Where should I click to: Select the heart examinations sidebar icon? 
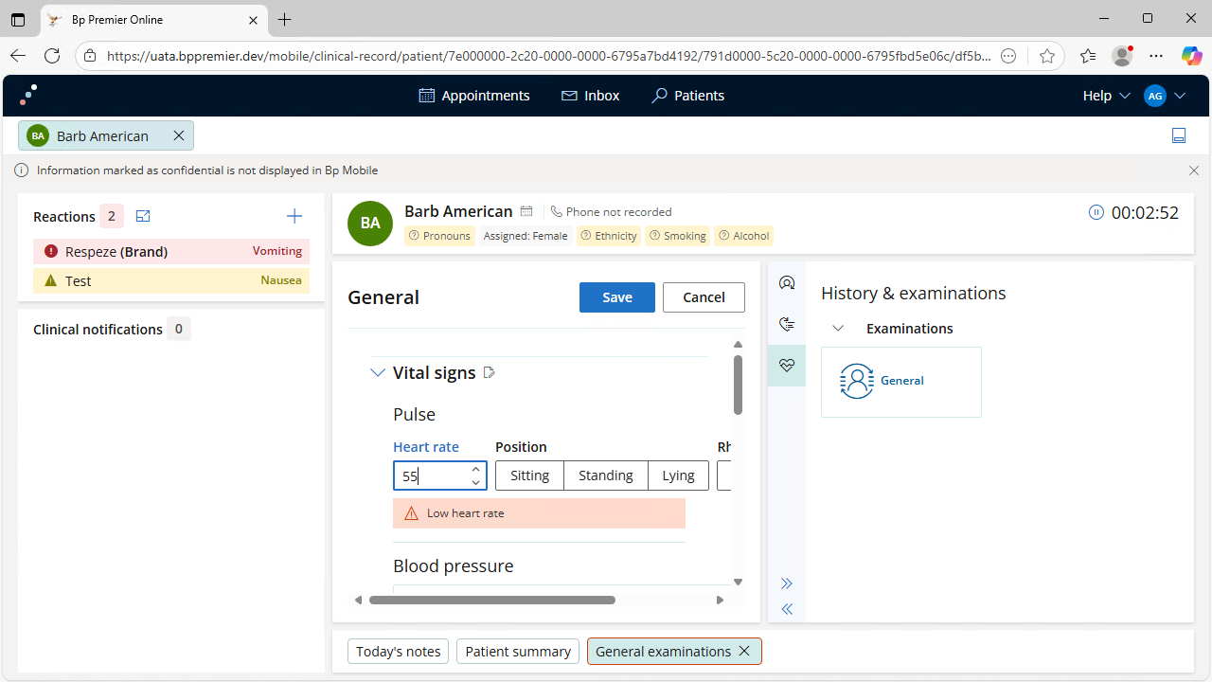786,365
